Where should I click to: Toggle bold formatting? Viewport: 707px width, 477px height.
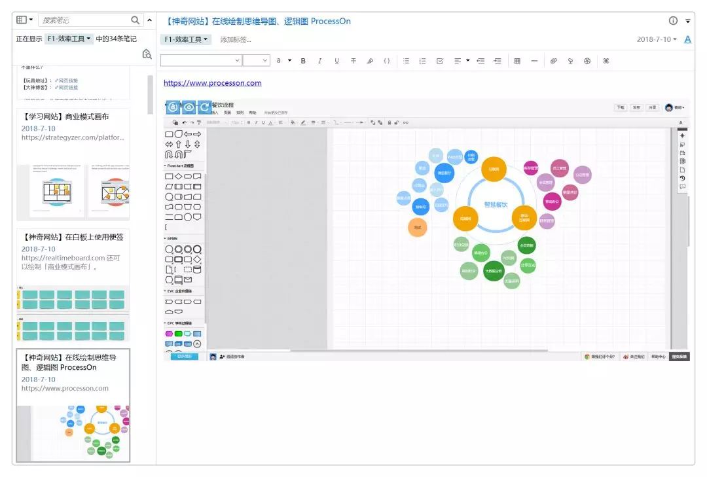point(303,61)
